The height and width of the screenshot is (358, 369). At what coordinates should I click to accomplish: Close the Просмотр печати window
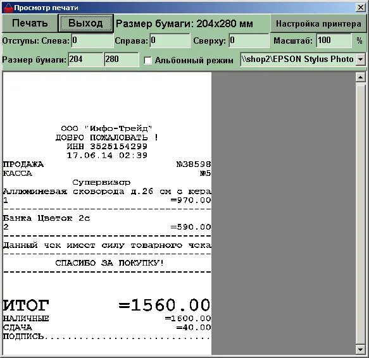click(x=361, y=8)
